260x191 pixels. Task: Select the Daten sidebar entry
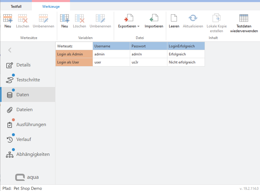click(x=23, y=95)
